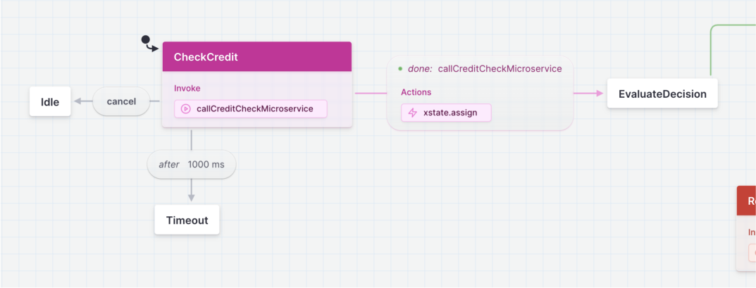Select the xstate.assign action chip

pyautogui.click(x=446, y=113)
